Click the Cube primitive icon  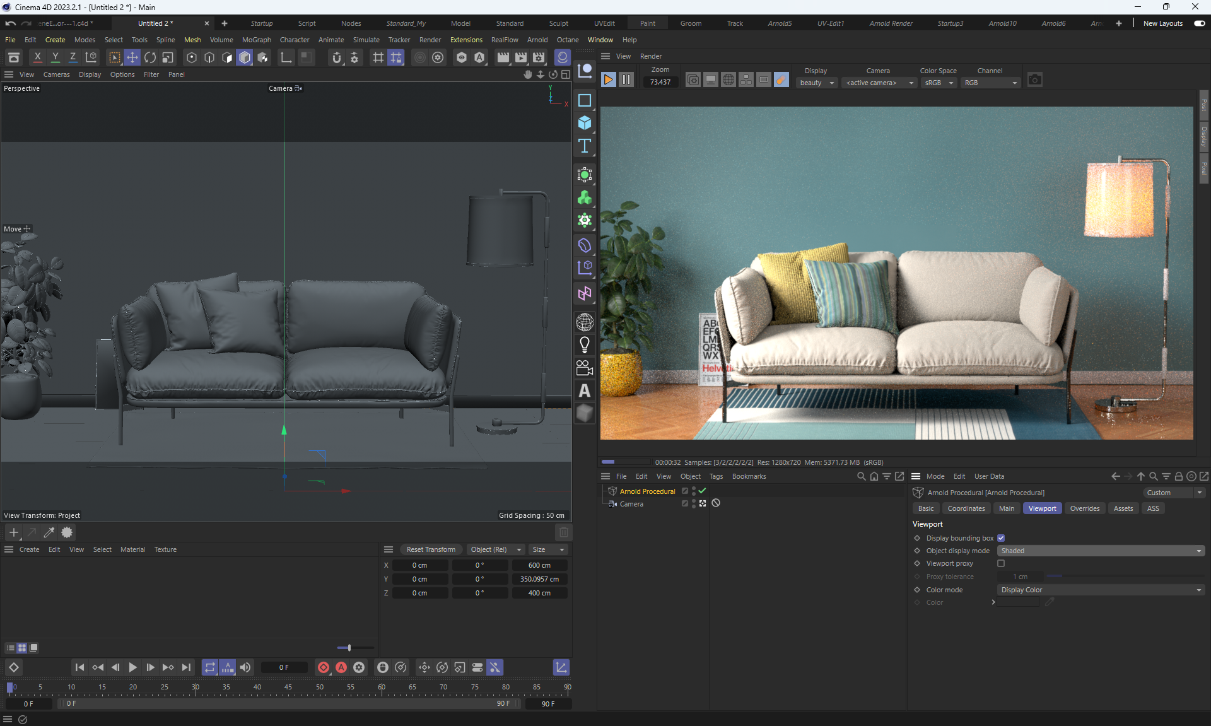tap(585, 123)
